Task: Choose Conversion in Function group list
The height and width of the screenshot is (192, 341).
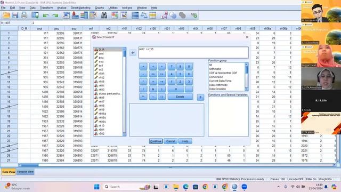Action: [x=216, y=77]
